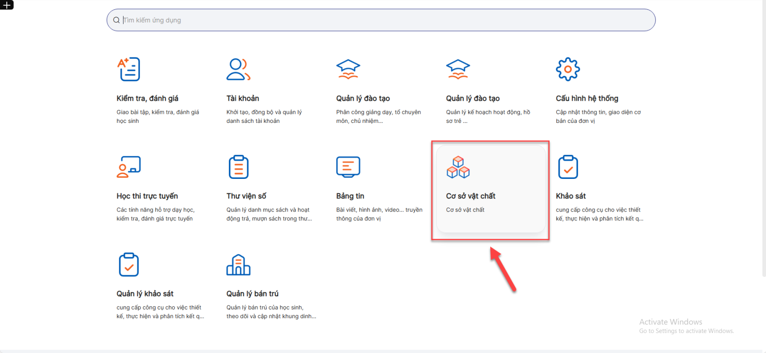Image resolution: width=766 pixels, height=353 pixels.
Task: Open Quản lý đào tạo icon for kế hoạch hoạt động
Action: click(458, 69)
